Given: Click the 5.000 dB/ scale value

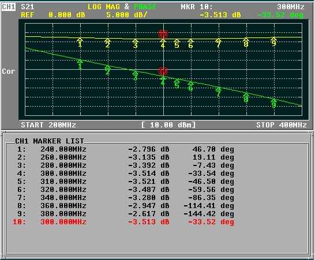Looking at the screenshot, I should tap(127, 15).
